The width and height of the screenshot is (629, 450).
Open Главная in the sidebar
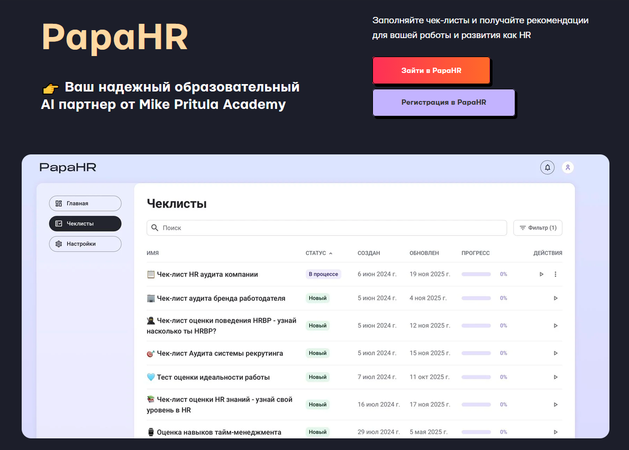[x=85, y=204]
